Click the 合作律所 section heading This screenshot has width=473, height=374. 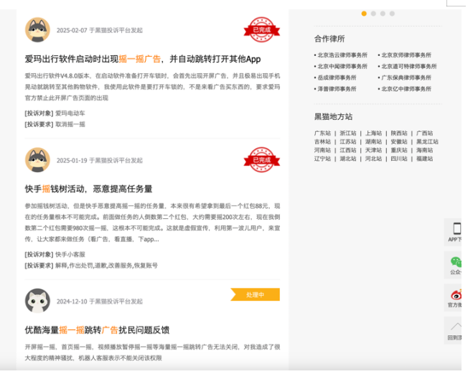tap(329, 39)
